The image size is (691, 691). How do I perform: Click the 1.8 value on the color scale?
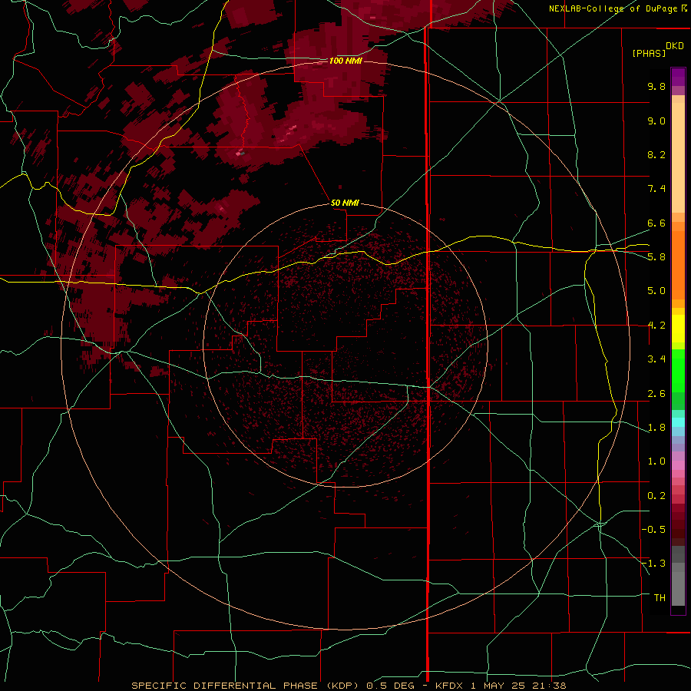point(656,428)
